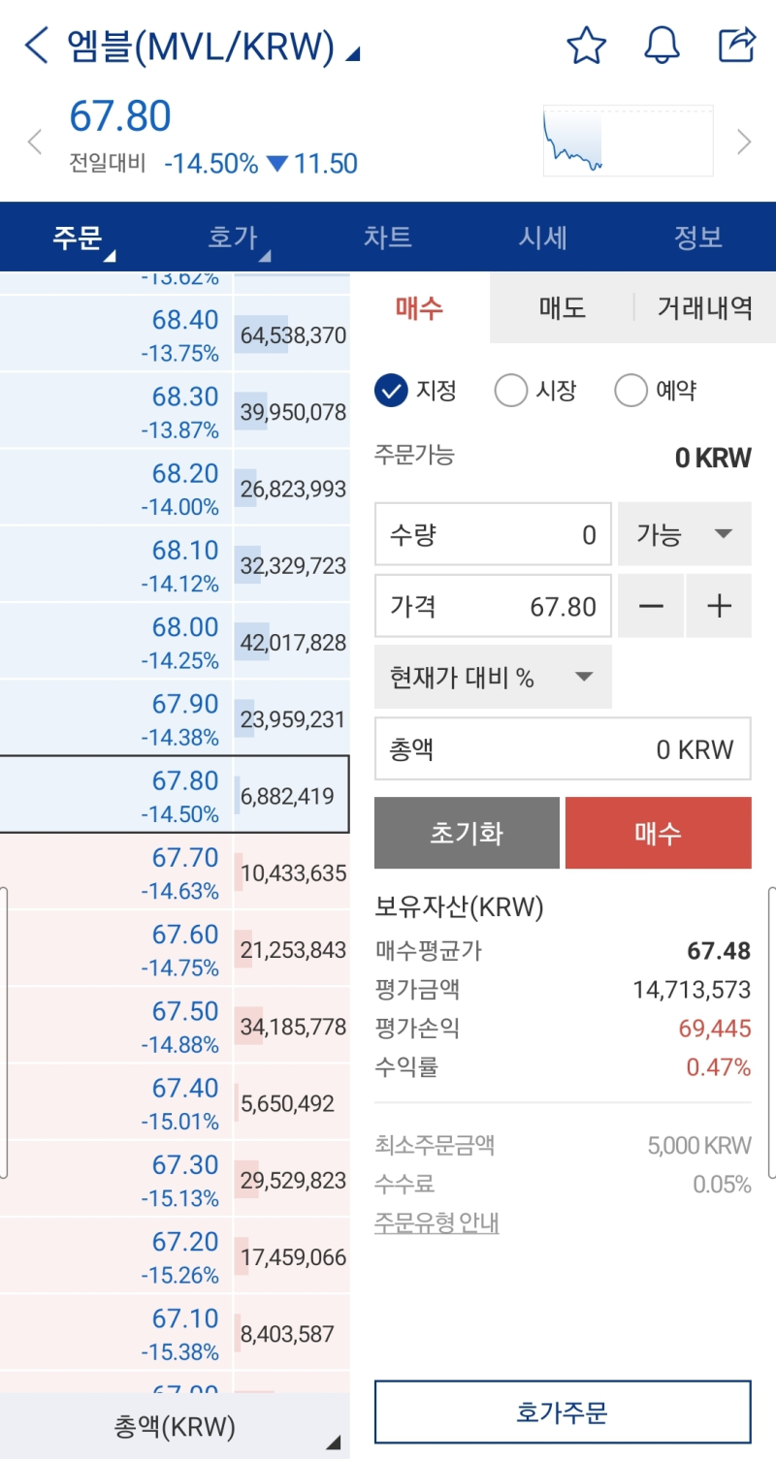Go to previous coin via left chevron
Screen dimensions: 776x1459
coord(35,142)
